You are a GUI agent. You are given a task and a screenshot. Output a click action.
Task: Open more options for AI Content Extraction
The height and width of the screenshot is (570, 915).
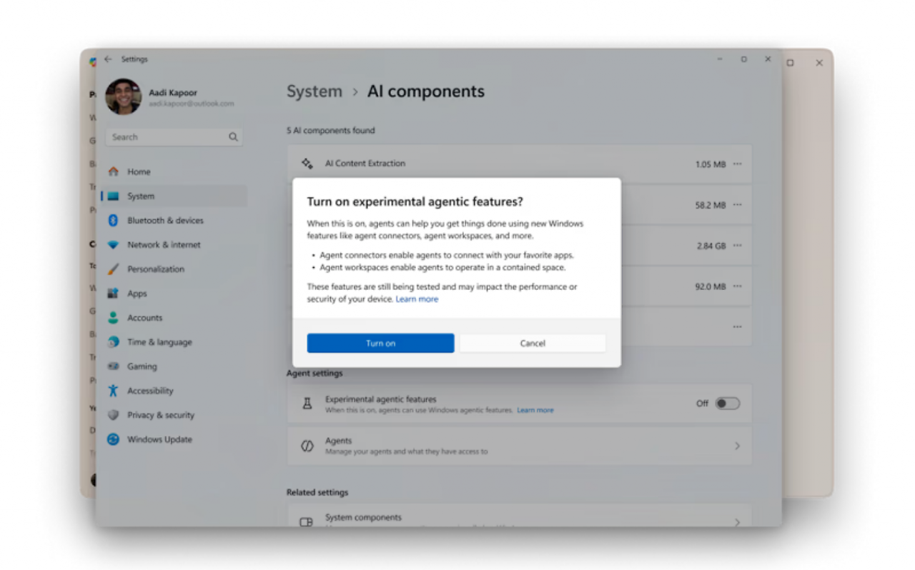coord(737,164)
